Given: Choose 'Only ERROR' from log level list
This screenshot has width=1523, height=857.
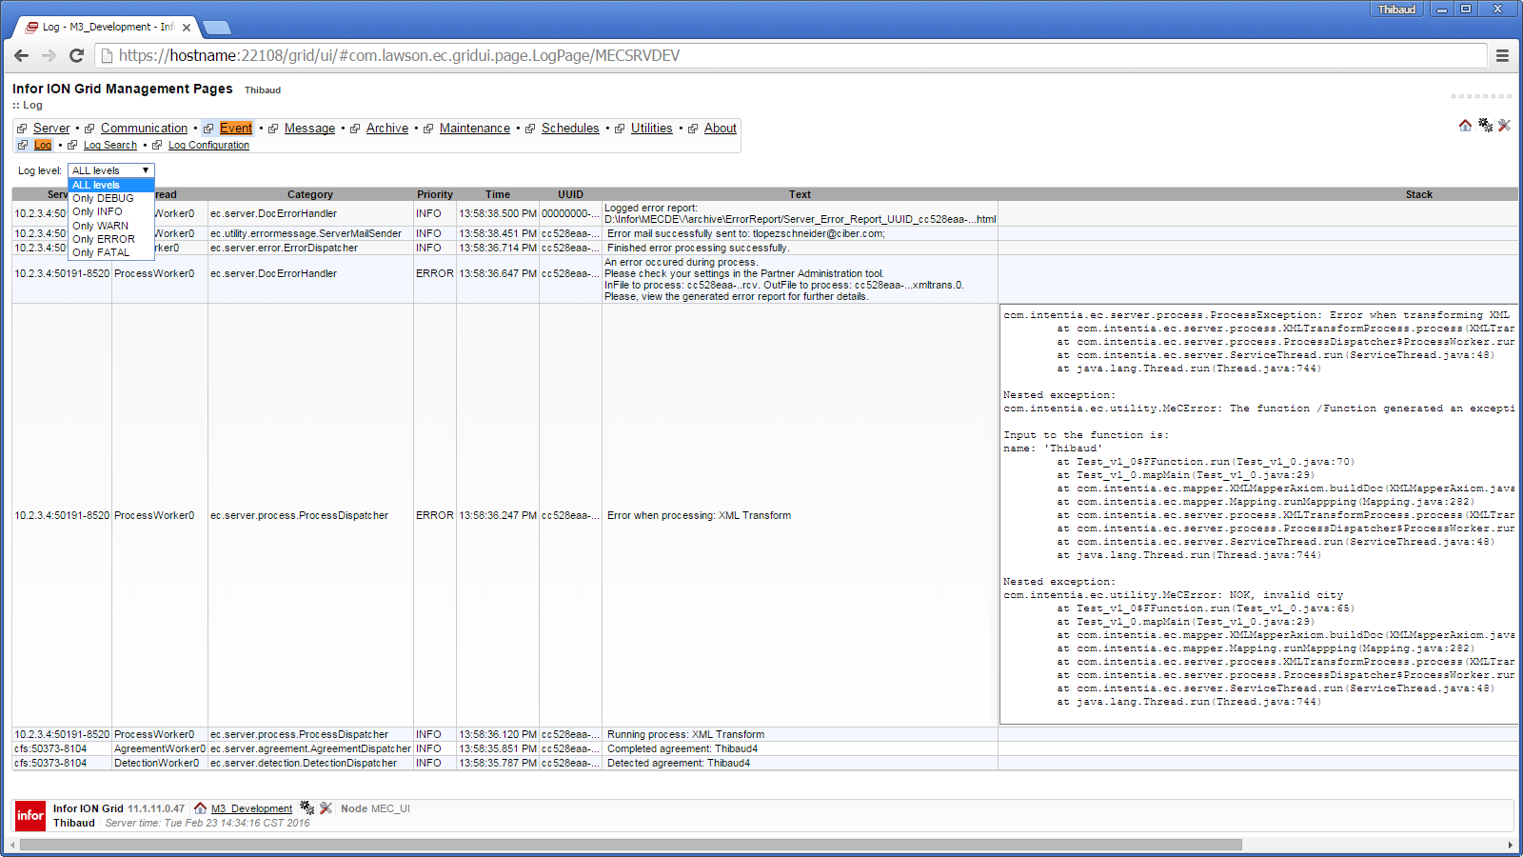Looking at the screenshot, I should [x=104, y=239].
